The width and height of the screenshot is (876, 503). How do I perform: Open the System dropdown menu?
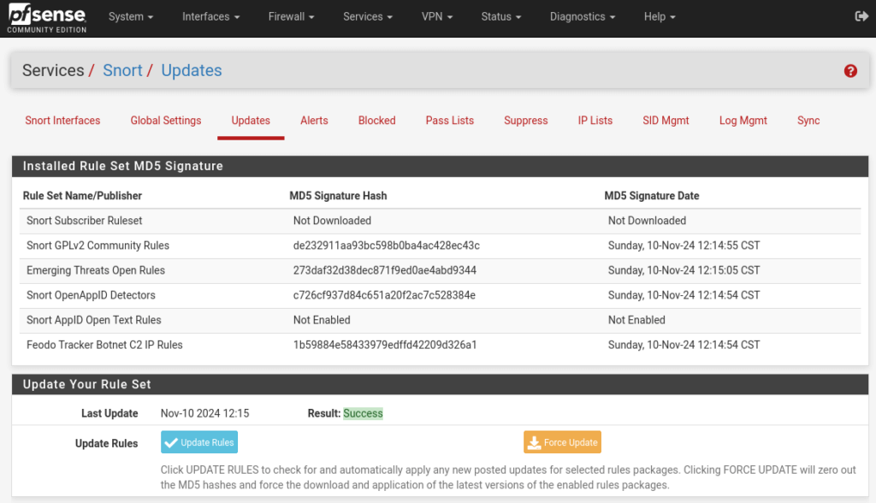click(x=131, y=17)
